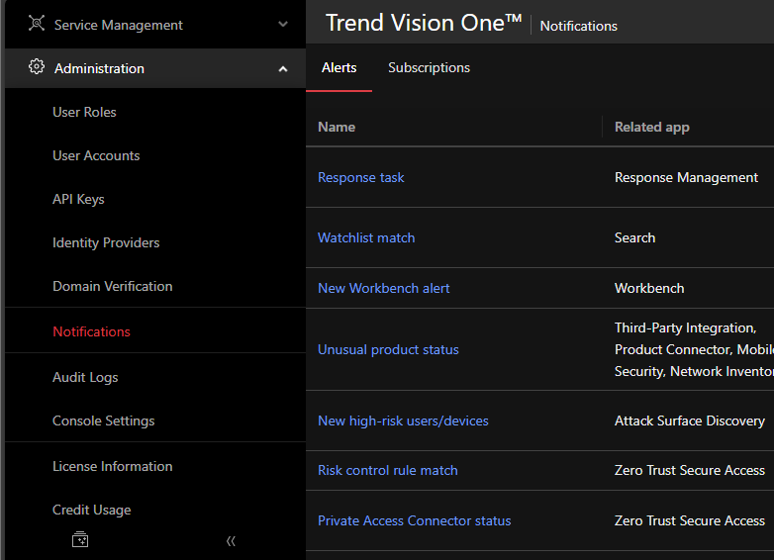
Task: Sort by the Name column header
Action: coord(337,127)
